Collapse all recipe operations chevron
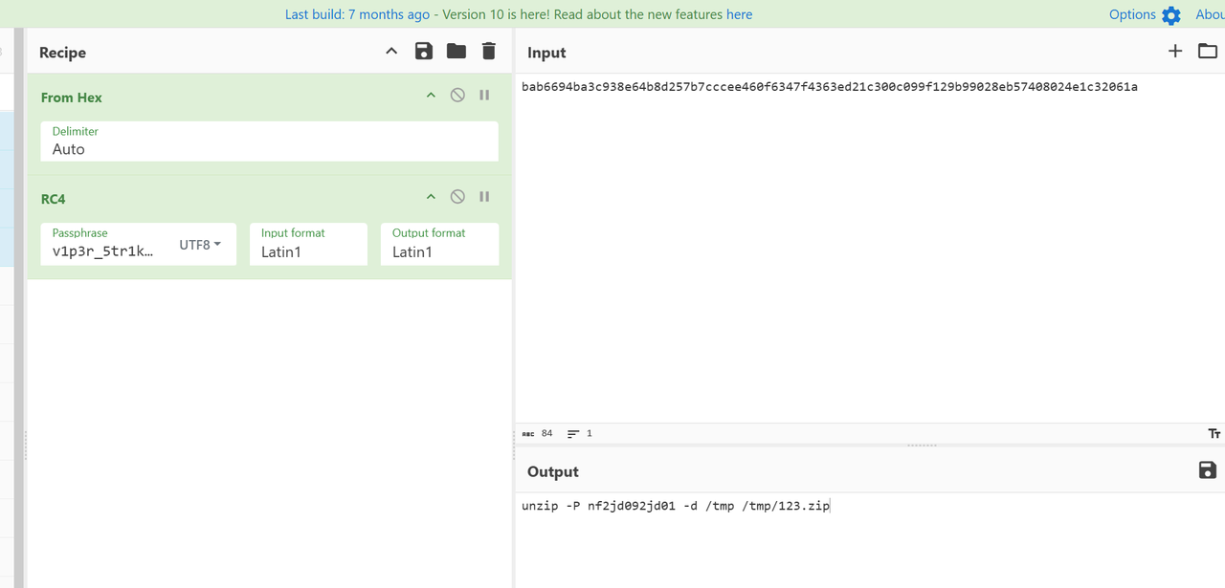The image size is (1225, 588). click(x=391, y=52)
